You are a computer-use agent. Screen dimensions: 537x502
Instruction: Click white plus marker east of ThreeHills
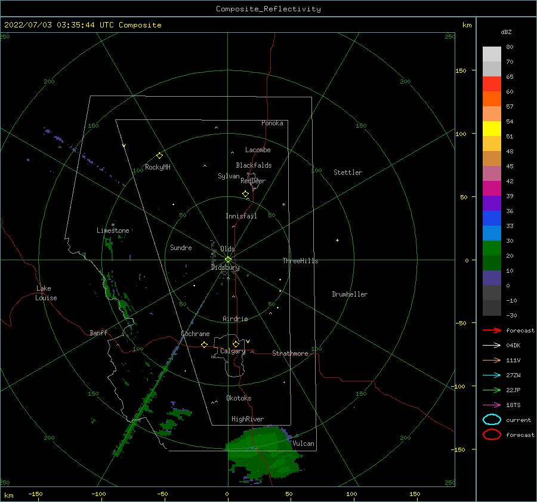pos(337,240)
